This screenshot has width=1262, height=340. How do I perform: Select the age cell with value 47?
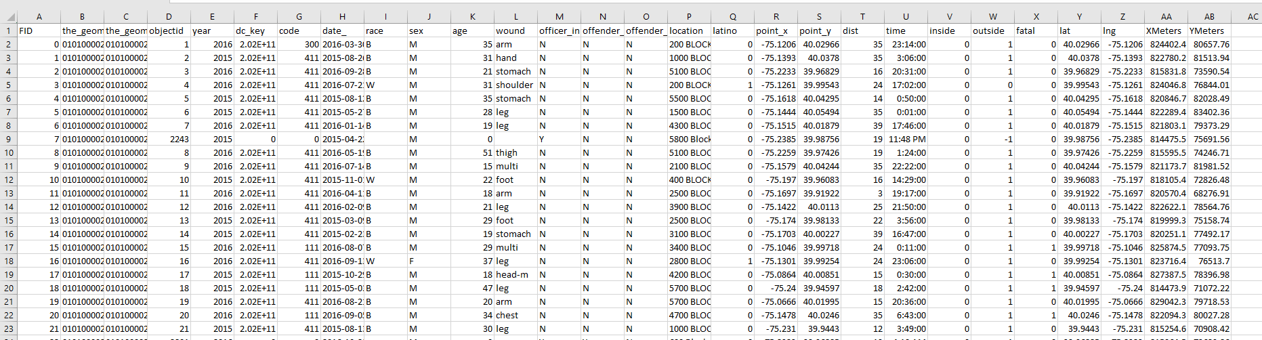click(472, 288)
